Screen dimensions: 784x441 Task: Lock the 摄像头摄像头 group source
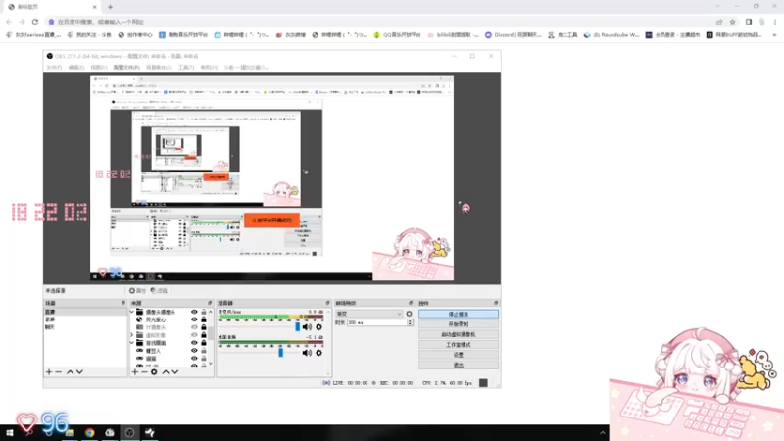(x=204, y=312)
